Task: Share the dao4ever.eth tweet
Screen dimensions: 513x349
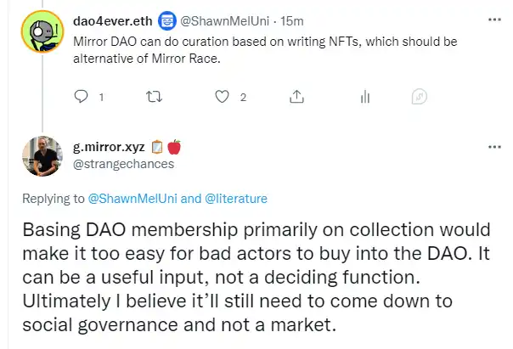Action: tap(296, 97)
